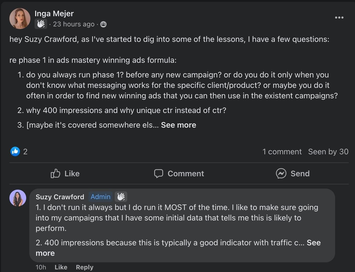Open Inga Mejer's profile name link
This screenshot has width=355, height=272.
54,13
